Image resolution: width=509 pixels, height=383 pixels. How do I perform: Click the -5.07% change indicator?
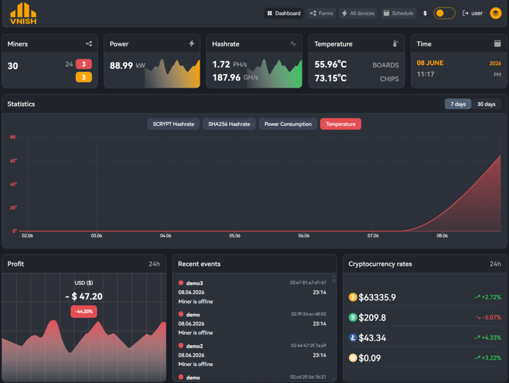pyautogui.click(x=488, y=317)
